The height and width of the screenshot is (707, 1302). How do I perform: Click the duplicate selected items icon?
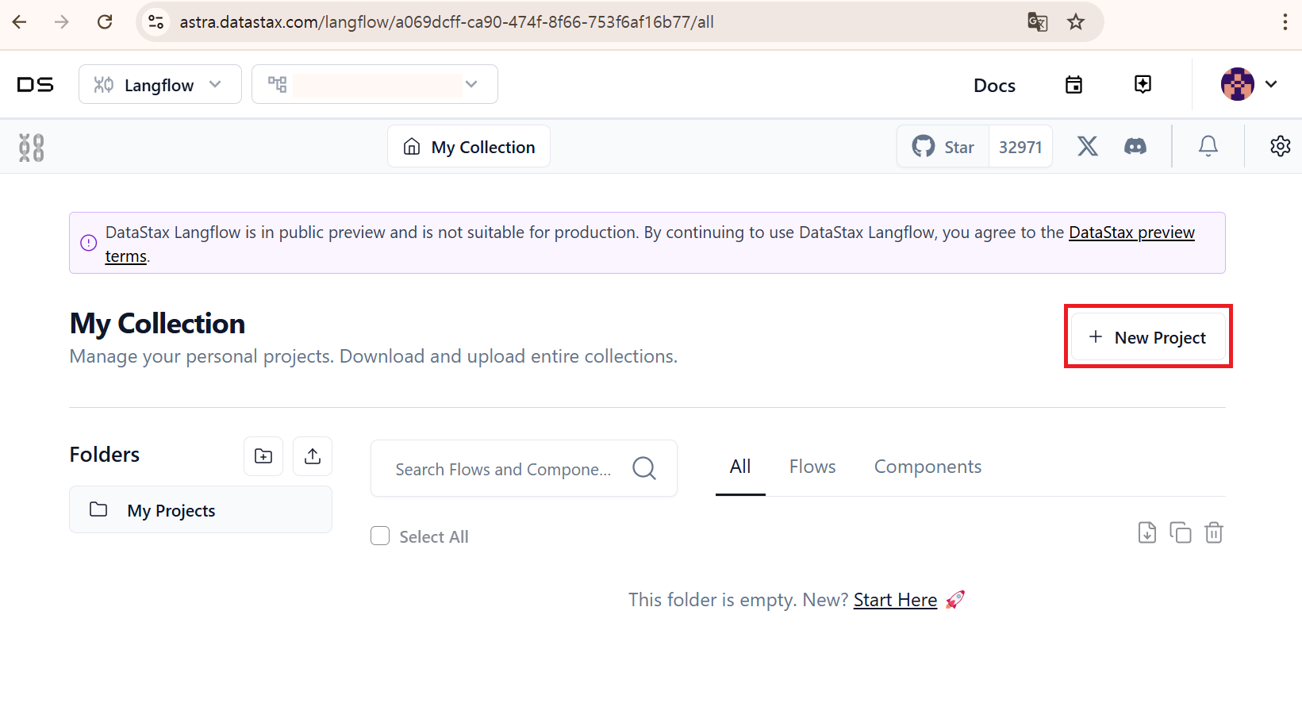click(1181, 532)
